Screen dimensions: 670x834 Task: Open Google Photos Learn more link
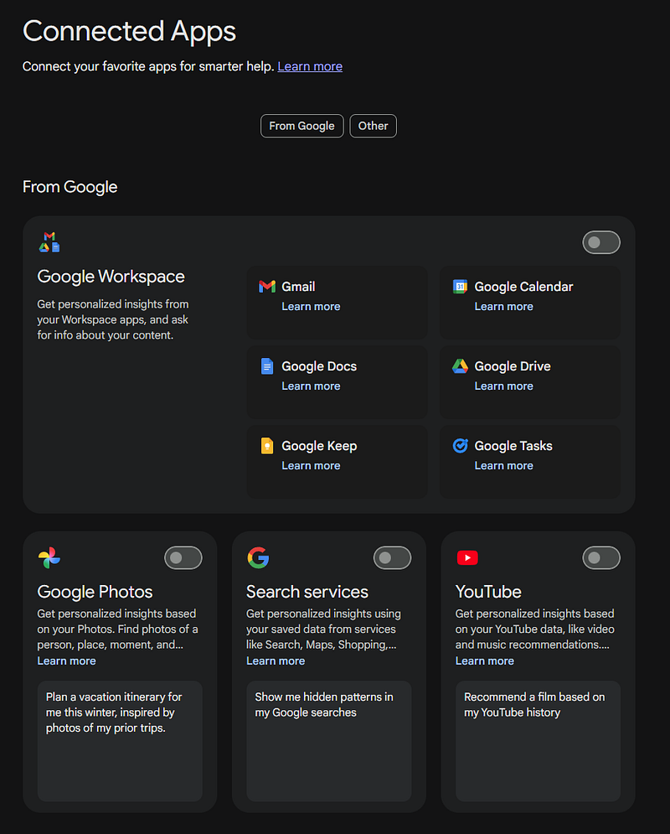pyautogui.click(x=66, y=660)
